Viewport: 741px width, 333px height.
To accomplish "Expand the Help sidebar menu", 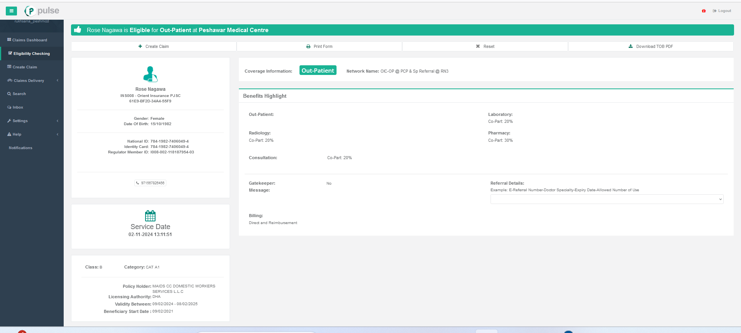I will [x=17, y=134].
